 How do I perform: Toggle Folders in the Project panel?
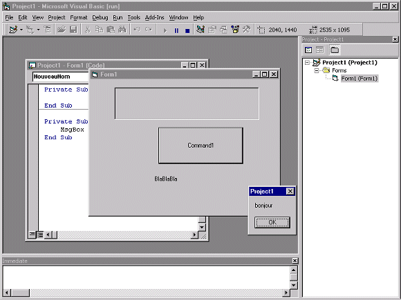335,50
